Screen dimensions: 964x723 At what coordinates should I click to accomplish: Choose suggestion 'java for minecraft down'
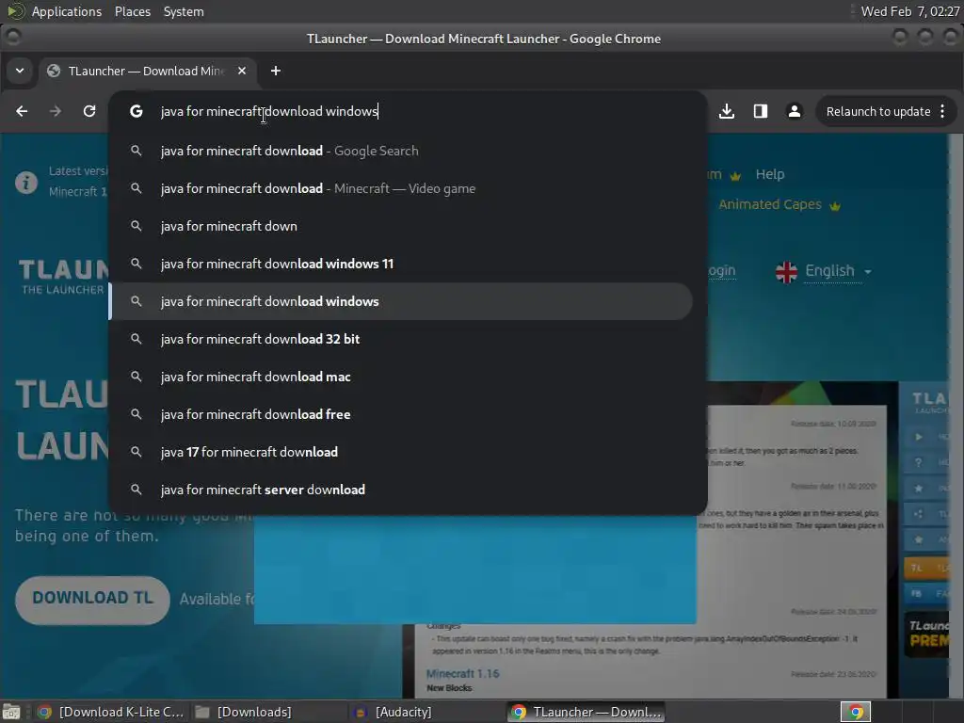point(400,226)
